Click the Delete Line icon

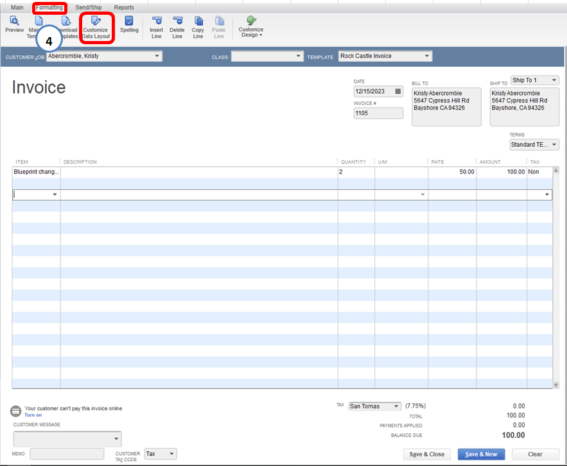coord(177,28)
